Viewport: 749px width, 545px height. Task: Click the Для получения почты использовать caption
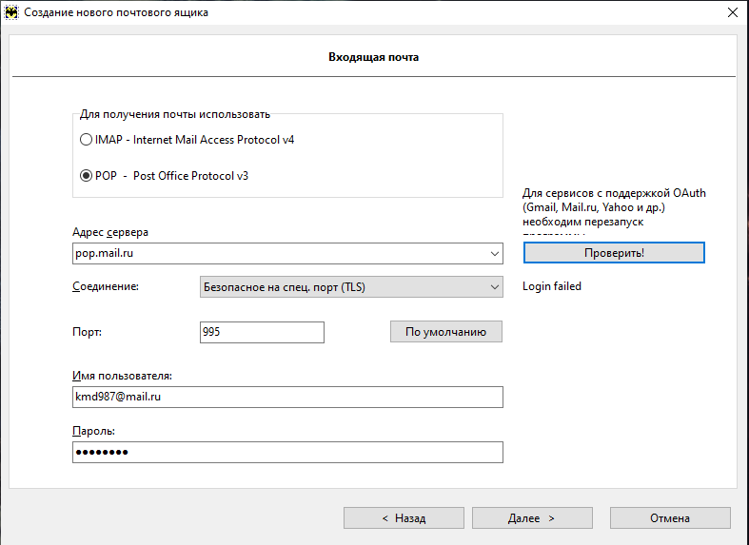[175, 114]
